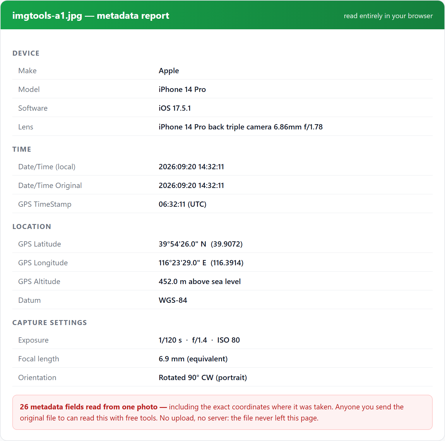445x441 pixels.
Task: Click the 'Model' field label
Action: pyautogui.click(x=29, y=89)
